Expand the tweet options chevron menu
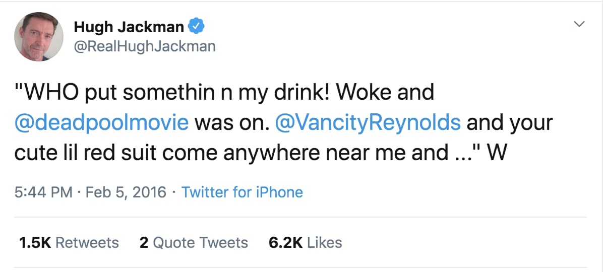603x272 pixels. pyautogui.click(x=580, y=24)
